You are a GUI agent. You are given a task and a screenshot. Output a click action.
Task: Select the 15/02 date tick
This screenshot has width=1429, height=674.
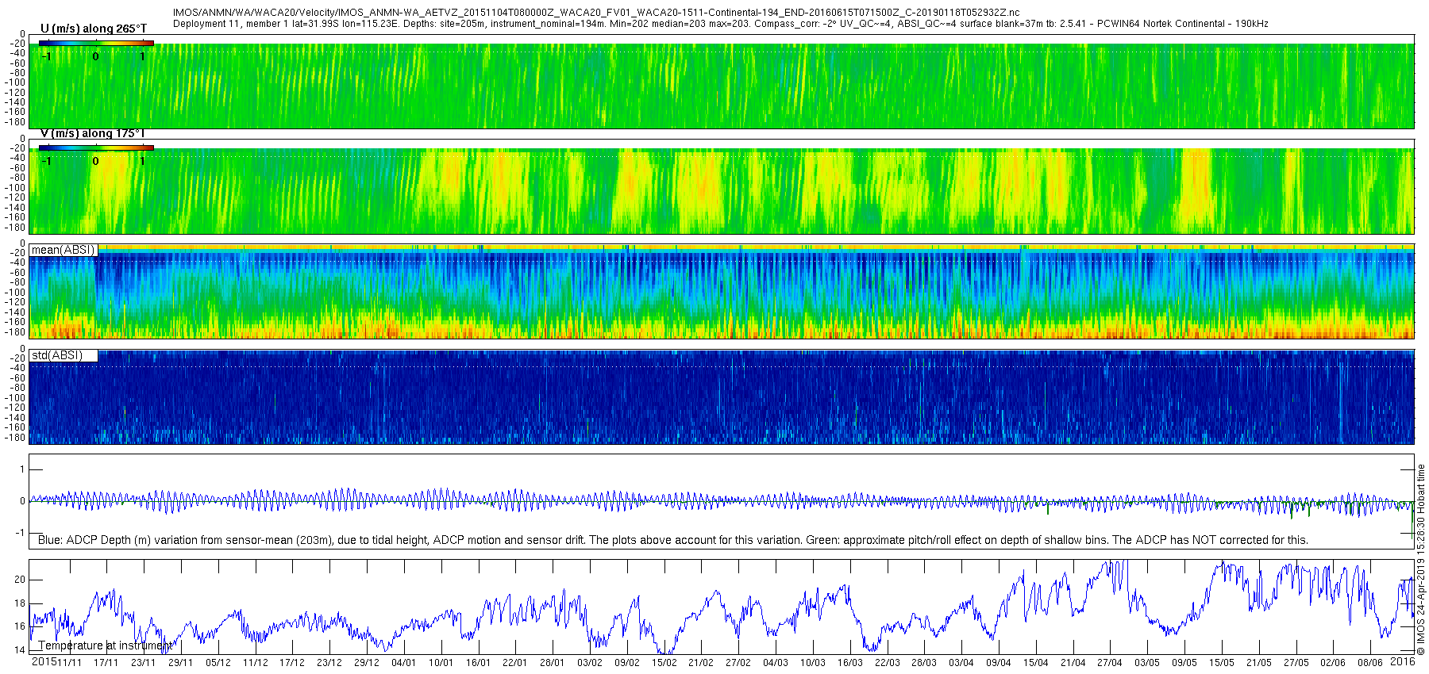click(664, 663)
